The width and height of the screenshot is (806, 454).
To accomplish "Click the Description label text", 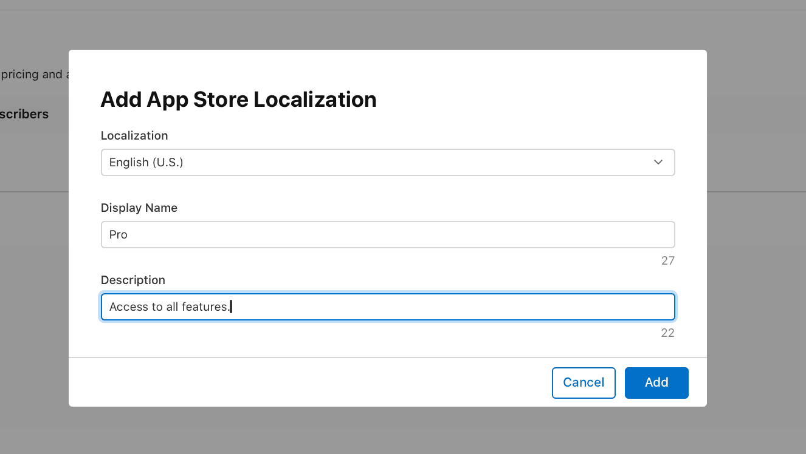I will [x=133, y=280].
